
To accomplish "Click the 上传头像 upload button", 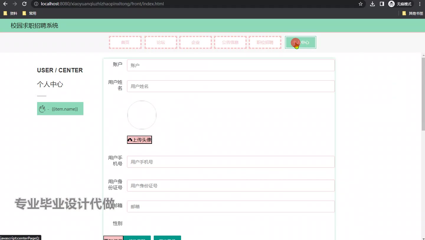I will tap(139, 140).
